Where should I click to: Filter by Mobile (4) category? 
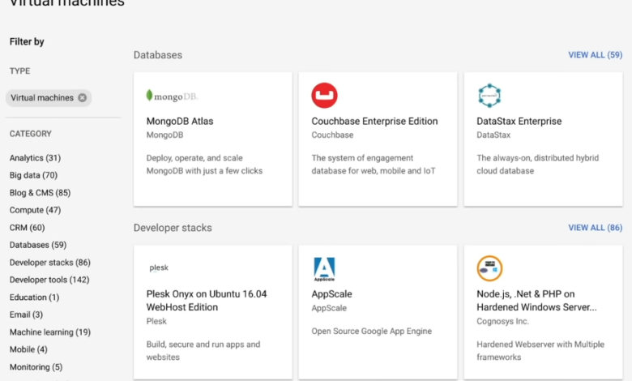point(28,349)
